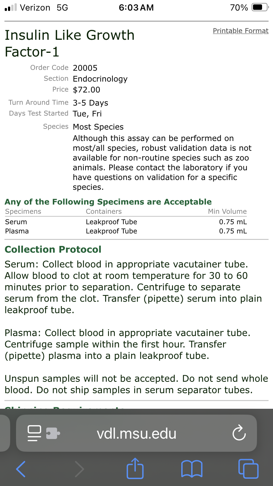Tap the Printable Format link
This screenshot has height=486, width=273.
241,31
